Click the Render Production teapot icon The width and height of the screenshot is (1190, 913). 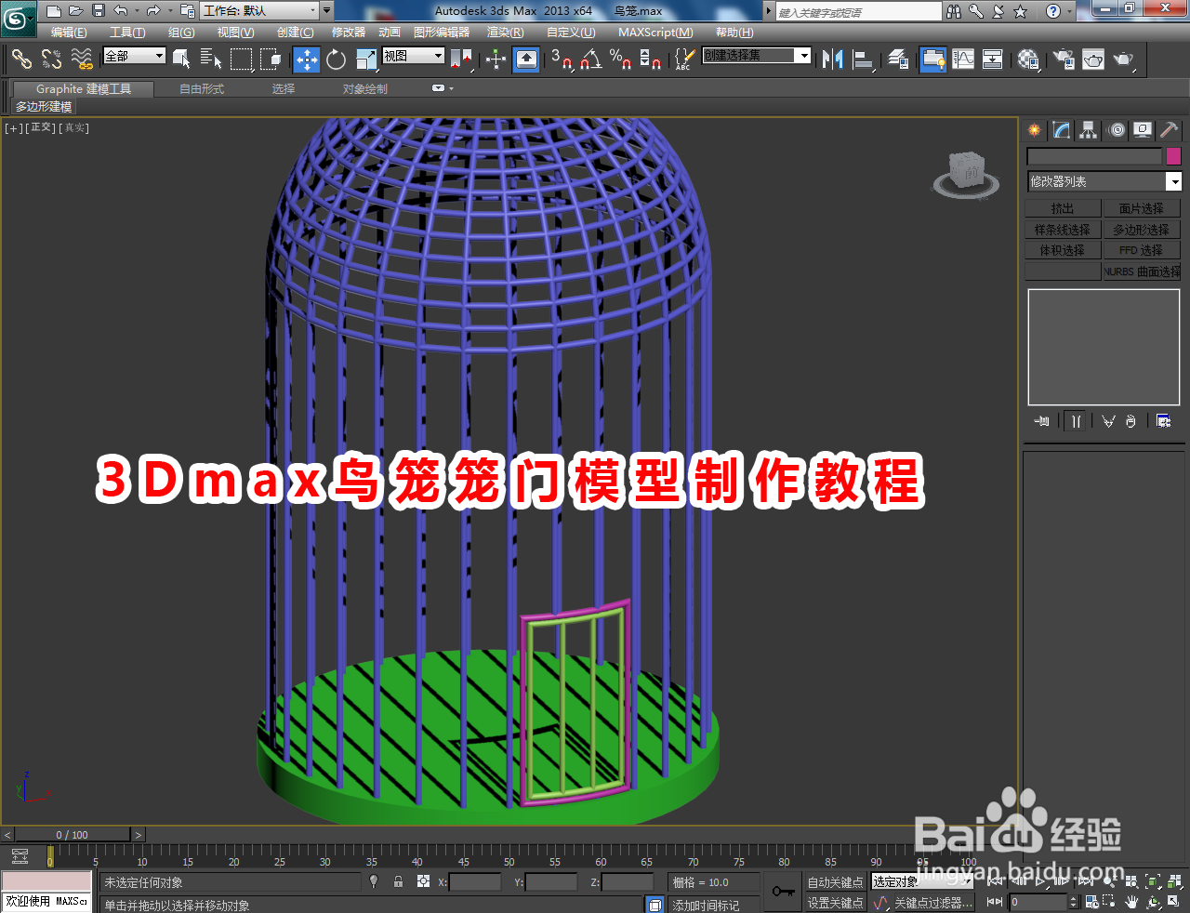coord(1123,60)
